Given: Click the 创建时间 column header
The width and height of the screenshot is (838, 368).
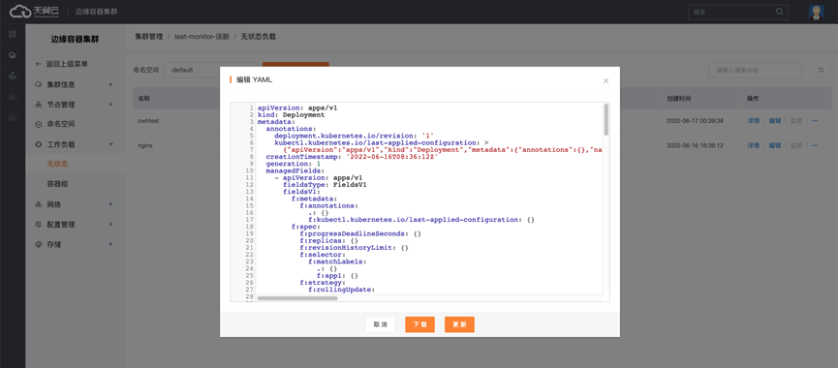Looking at the screenshot, I should point(678,99).
